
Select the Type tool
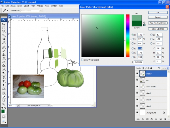coord(4,81)
